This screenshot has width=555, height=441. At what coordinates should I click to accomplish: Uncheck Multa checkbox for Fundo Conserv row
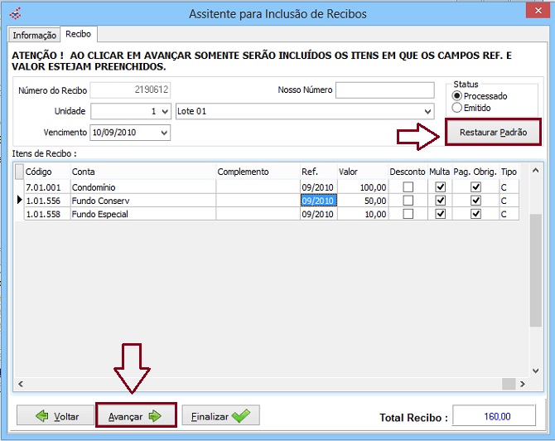click(x=440, y=201)
